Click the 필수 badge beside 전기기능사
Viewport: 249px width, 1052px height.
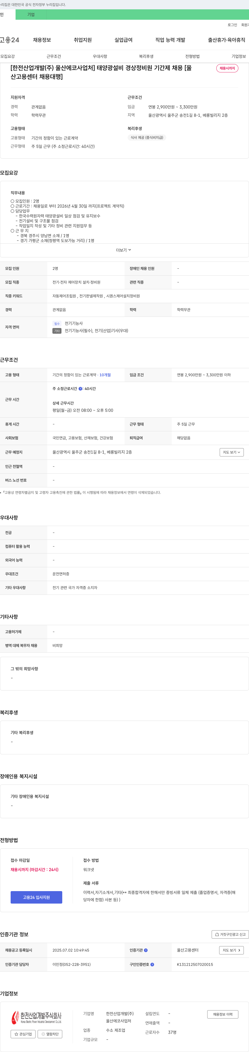click(57, 323)
